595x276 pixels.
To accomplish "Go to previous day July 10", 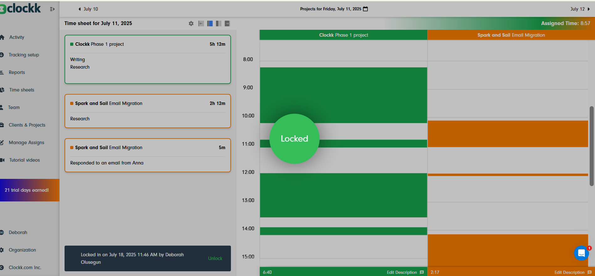I will pos(88,9).
